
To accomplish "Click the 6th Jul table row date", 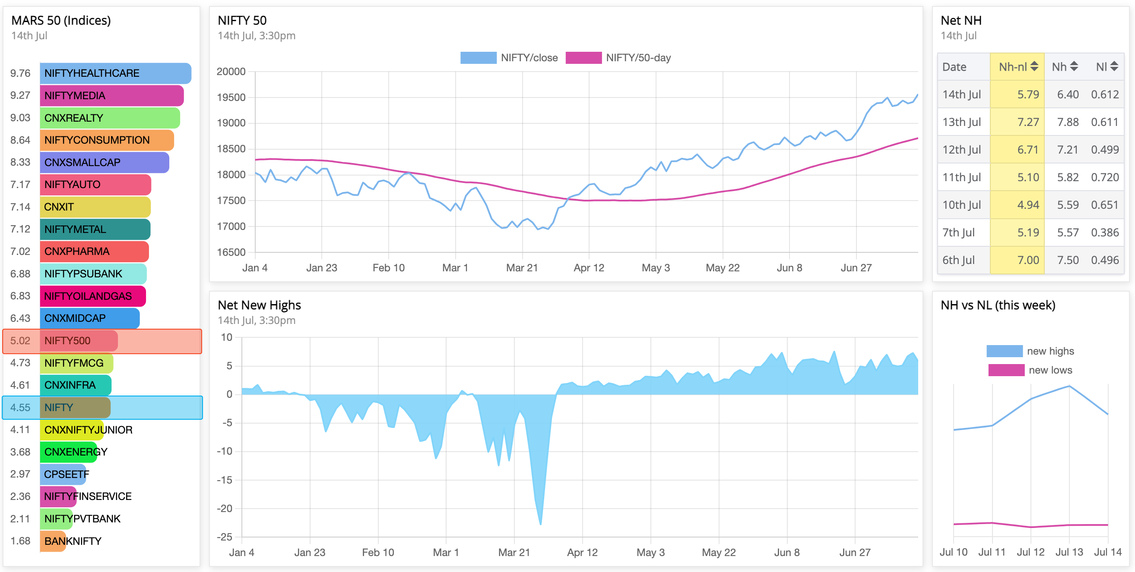I will 958,260.
